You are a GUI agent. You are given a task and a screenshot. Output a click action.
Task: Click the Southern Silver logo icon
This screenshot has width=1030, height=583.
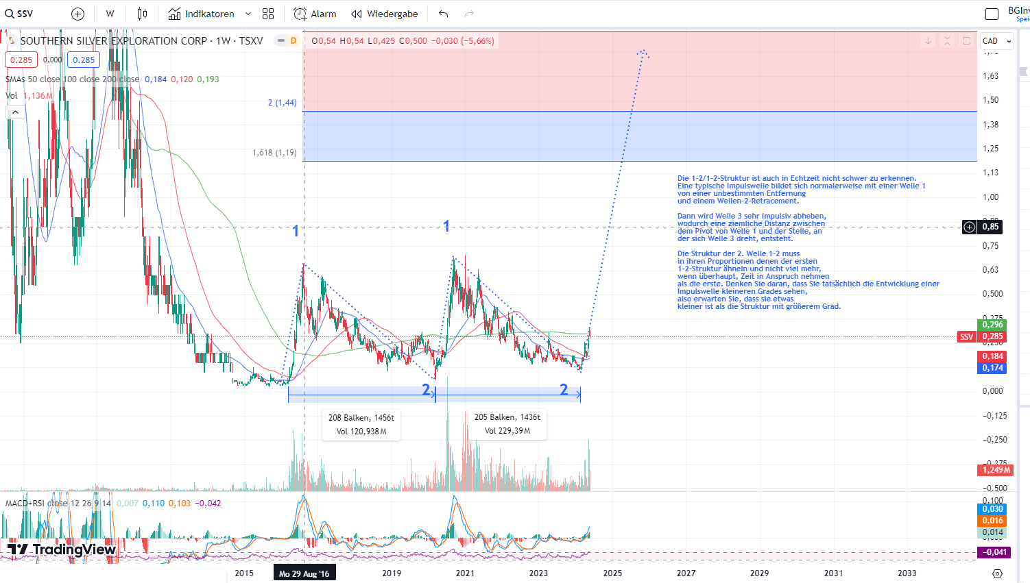pyautogui.click(x=12, y=41)
